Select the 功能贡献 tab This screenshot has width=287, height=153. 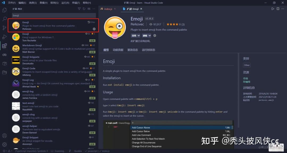click(118, 50)
